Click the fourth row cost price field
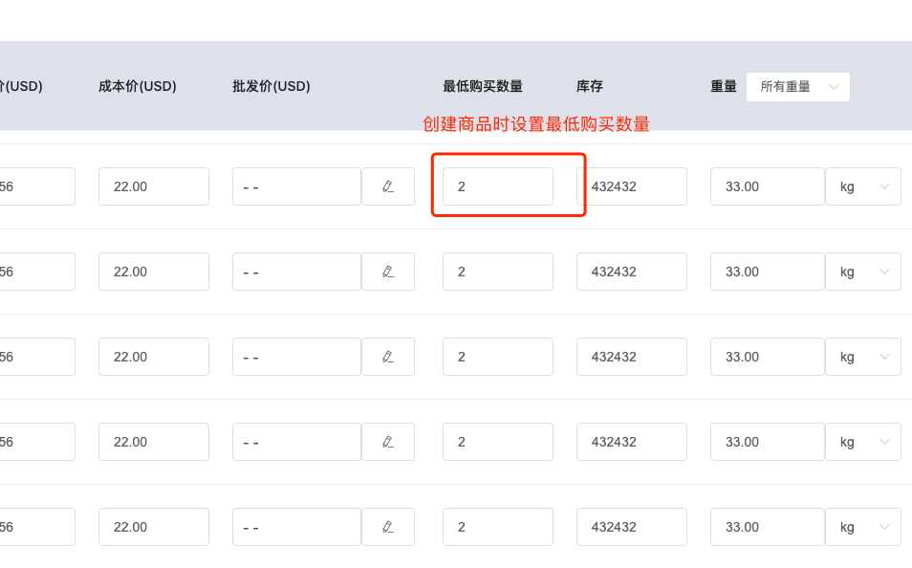 (x=154, y=442)
